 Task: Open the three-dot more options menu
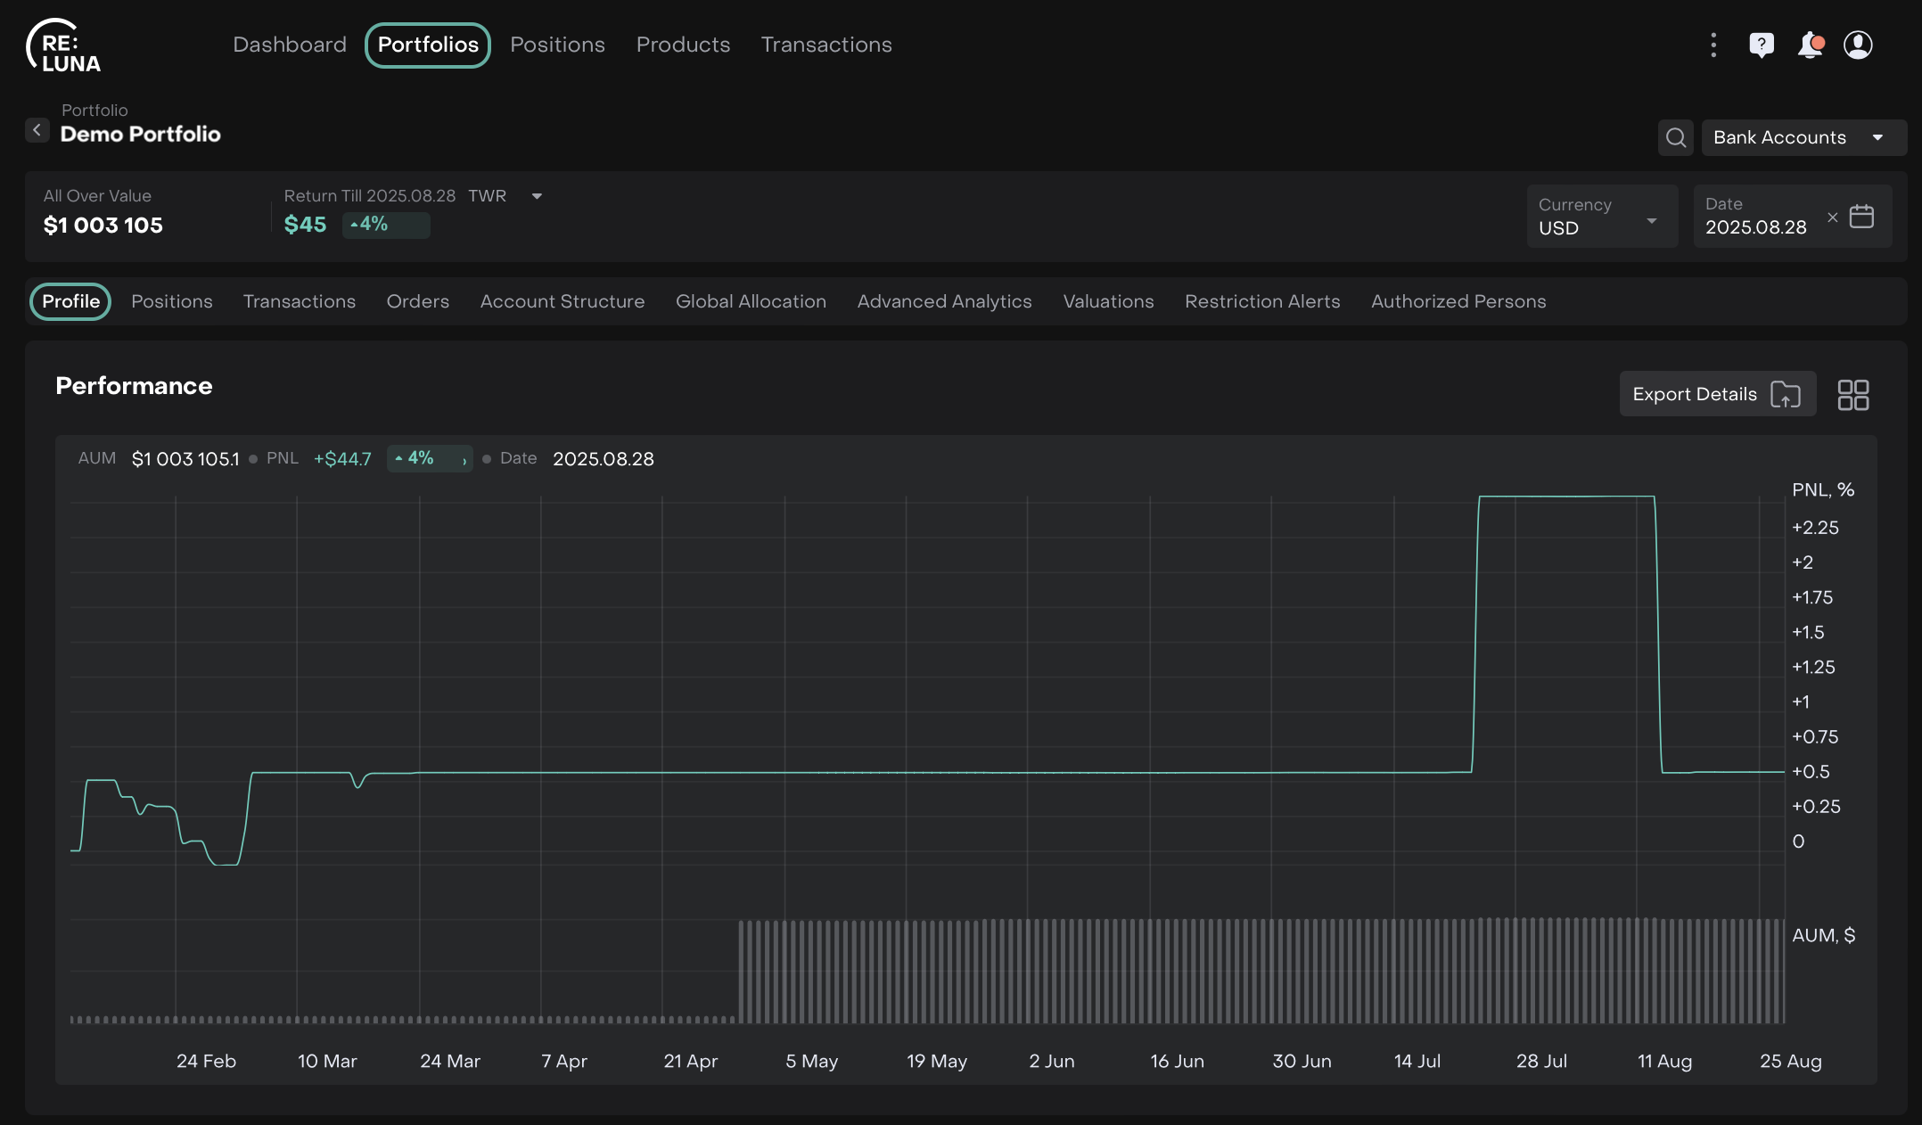(x=1713, y=45)
